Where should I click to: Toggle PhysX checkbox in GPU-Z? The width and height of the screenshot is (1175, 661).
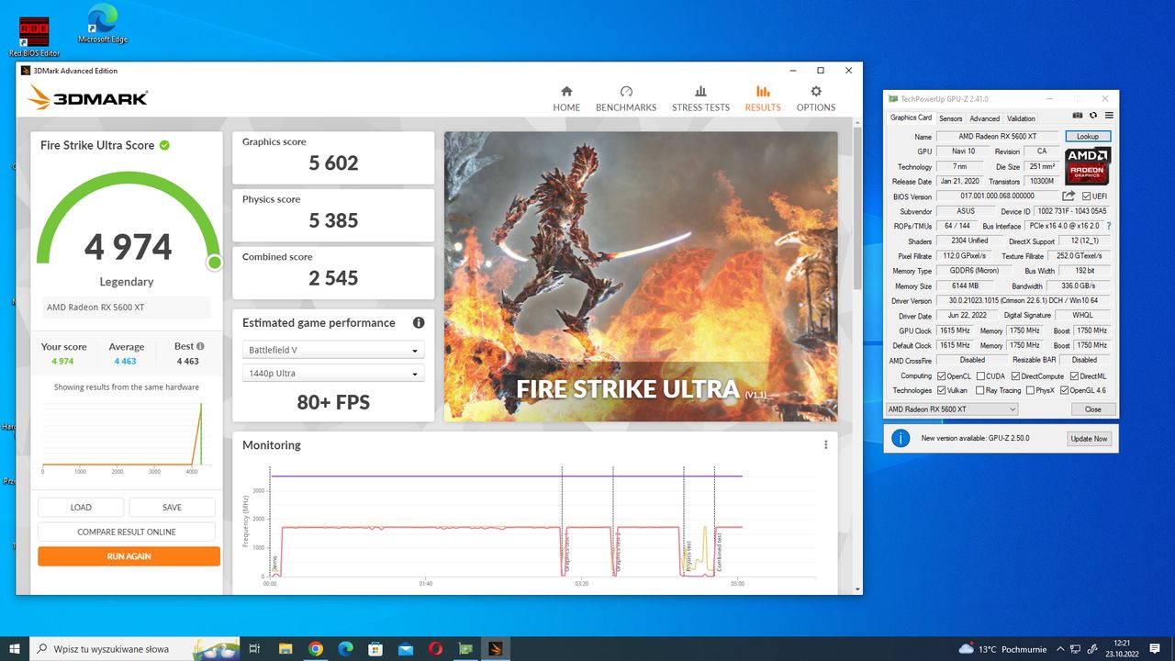1029,390
